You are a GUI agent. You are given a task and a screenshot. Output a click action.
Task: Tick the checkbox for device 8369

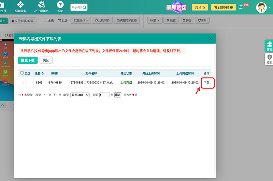point(25,82)
